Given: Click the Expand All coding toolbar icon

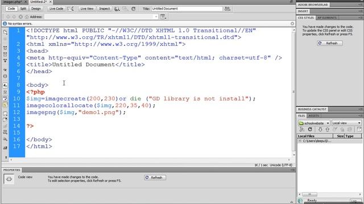Looking at the screenshot, I should pyautogui.click(x=5, y=61).
